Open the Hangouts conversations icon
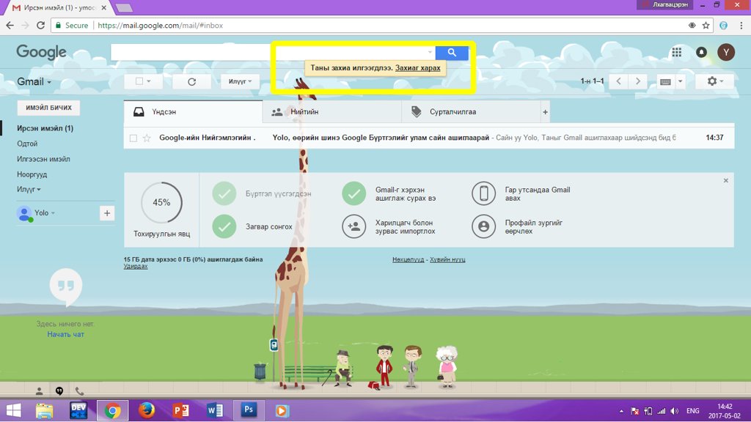 [59, 391]
